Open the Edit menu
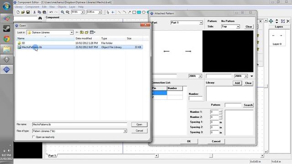 pyautogui.click(x=44, y=7)
